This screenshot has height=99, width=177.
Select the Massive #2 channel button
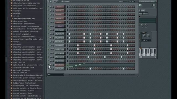point(60,11)
